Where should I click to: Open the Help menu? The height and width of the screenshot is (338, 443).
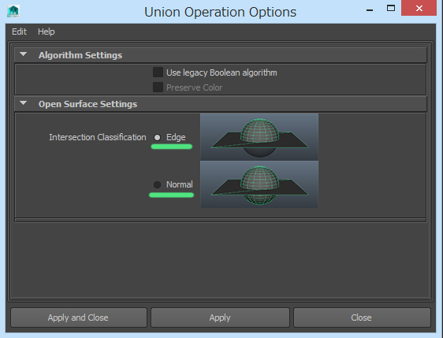tap(47, 32)
